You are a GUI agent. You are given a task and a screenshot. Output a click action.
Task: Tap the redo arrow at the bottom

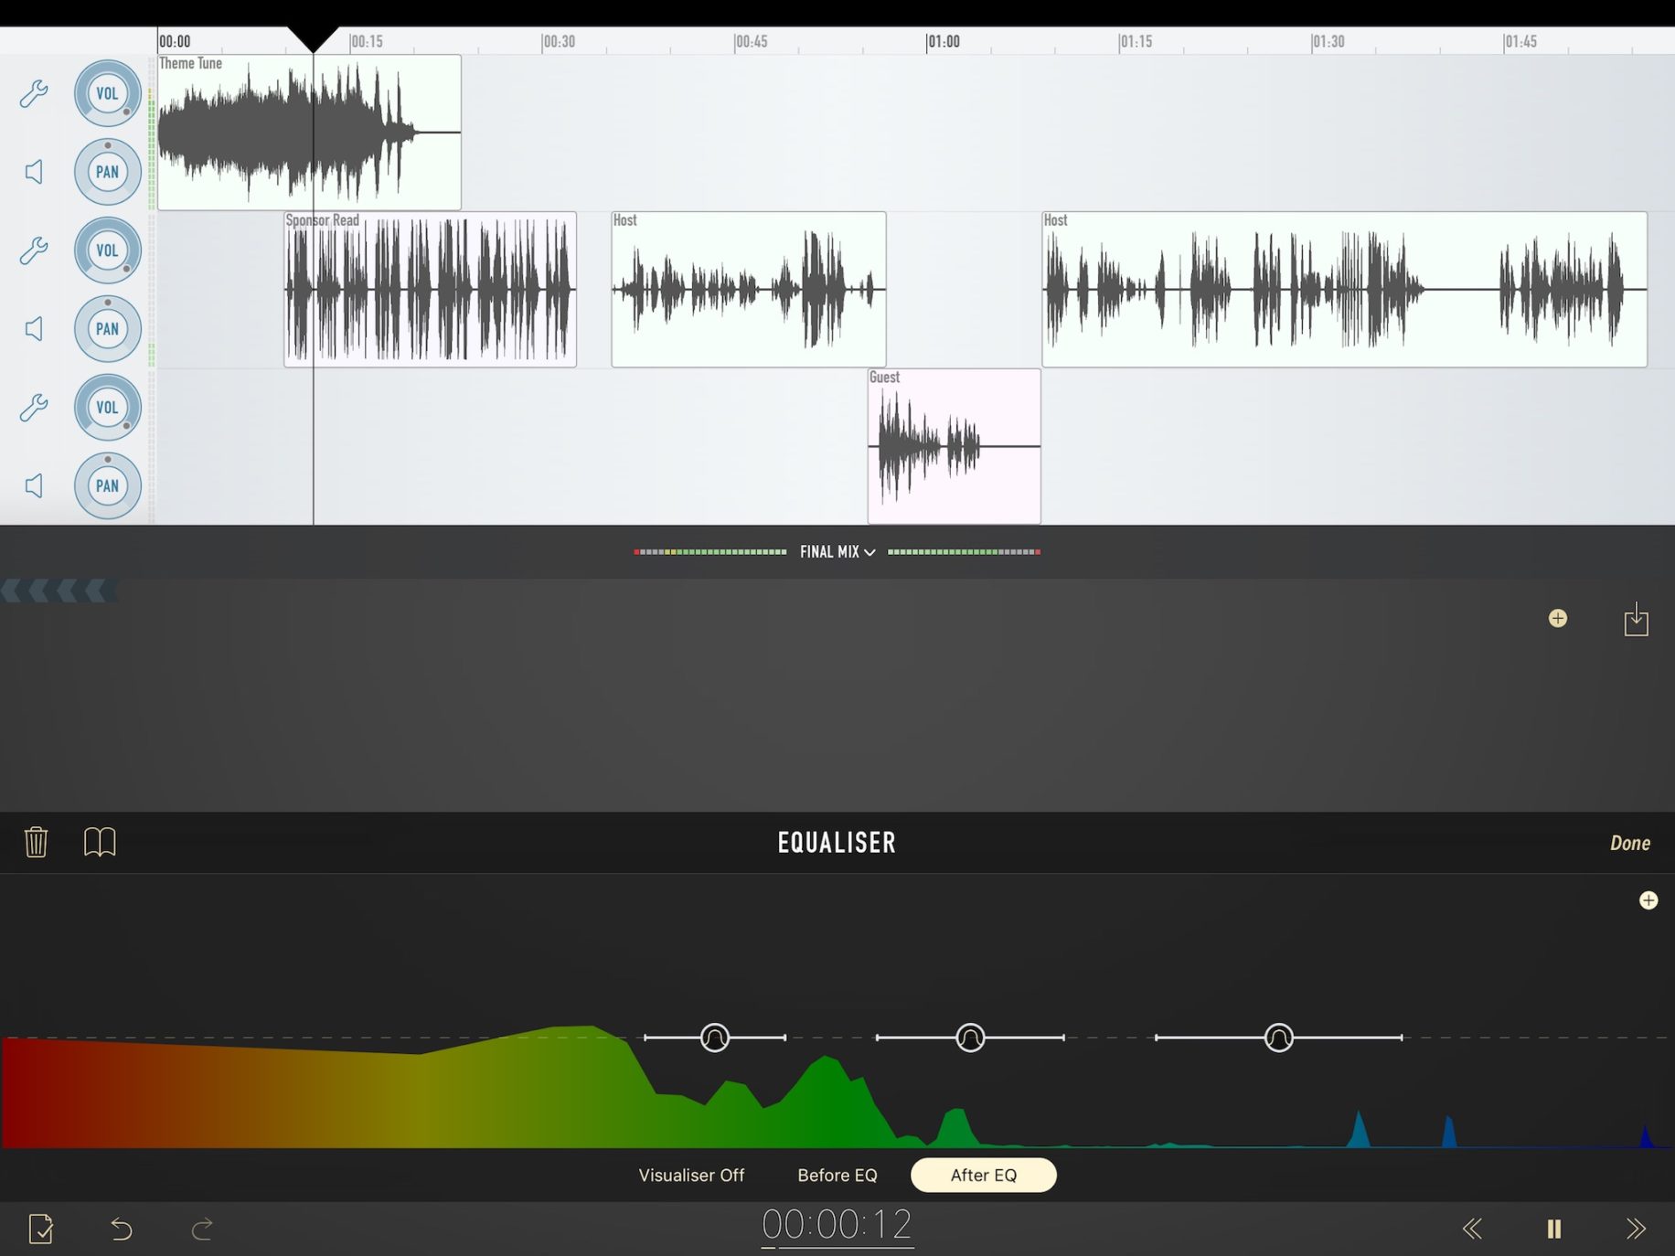[203, 1229]
